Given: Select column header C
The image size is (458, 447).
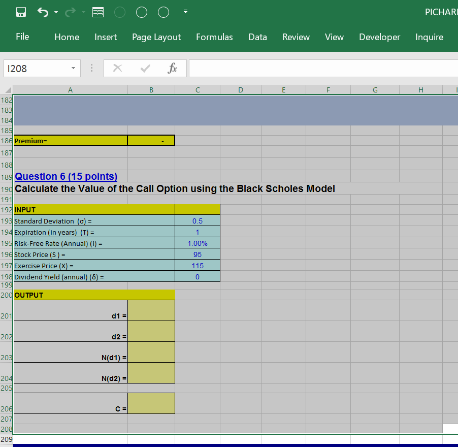Looking at the screenshot, I should pos(197,89).
